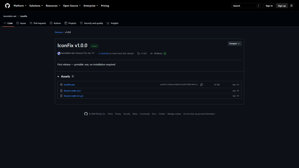
Task: Go to the Pull requests tab
Action: coord(38,23)
